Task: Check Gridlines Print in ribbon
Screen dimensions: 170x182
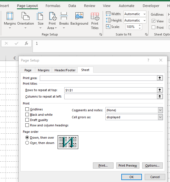Action: [x=153, y=27]
